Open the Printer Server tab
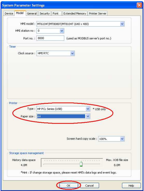Viewport: 144px width, 191px height. (x=98, y=13)
